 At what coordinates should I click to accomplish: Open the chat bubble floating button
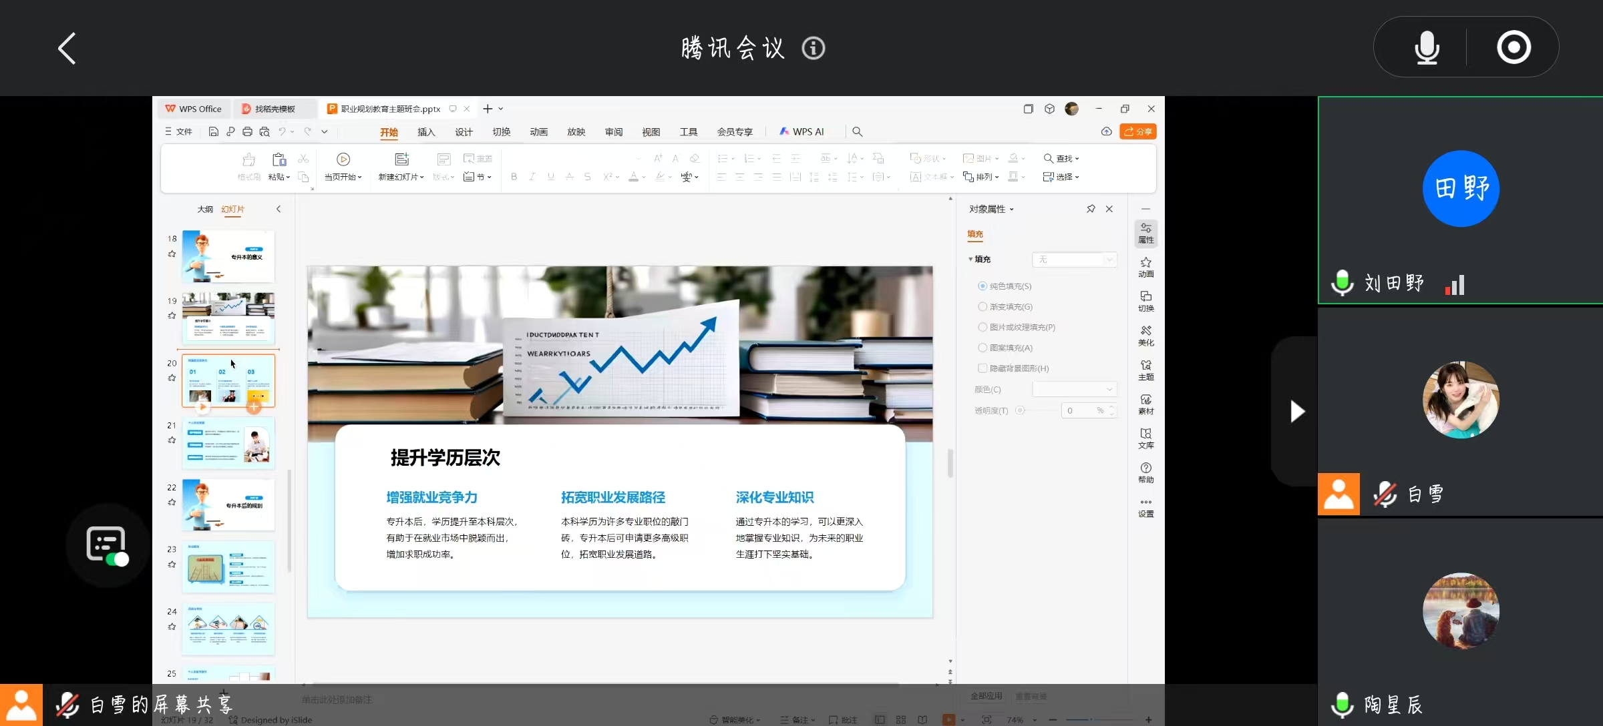point(107,545)
